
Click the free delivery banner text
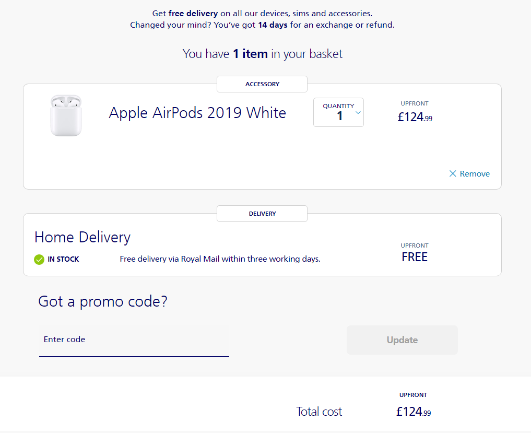(x=262, y=14)
